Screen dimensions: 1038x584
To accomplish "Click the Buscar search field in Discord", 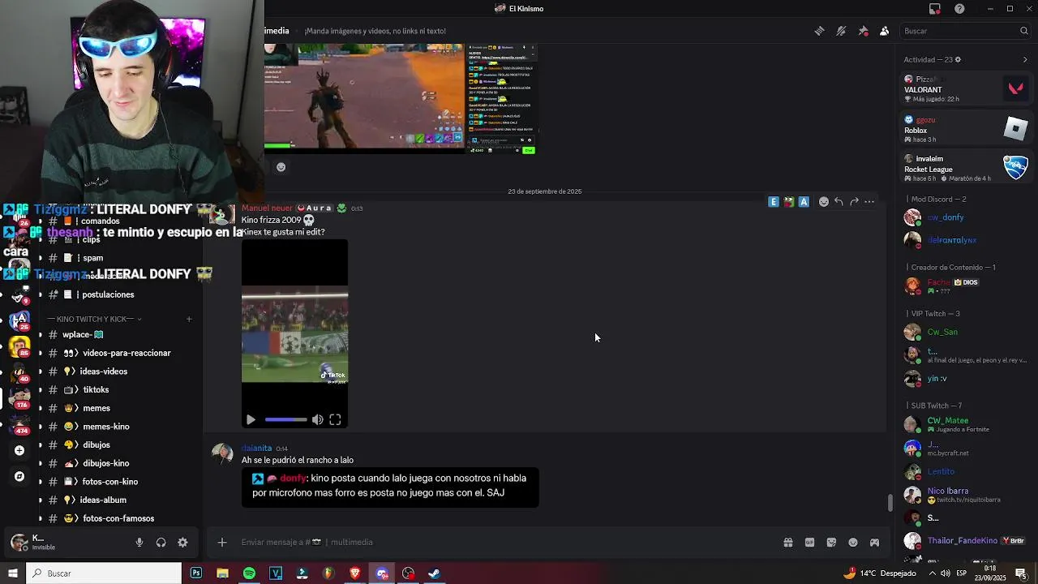I will coord(965,31).
